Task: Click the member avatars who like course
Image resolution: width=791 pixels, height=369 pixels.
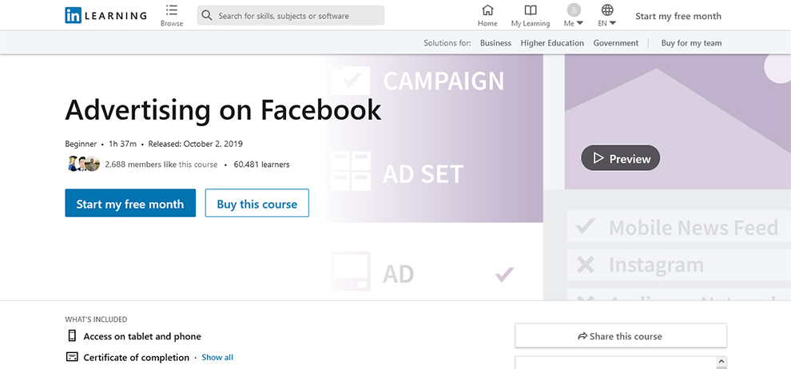Action: pos(84,164)
